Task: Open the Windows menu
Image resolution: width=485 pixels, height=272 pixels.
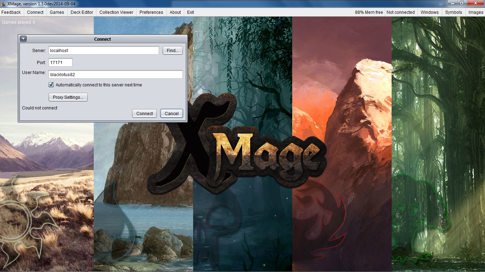Action: pos(430,12)
